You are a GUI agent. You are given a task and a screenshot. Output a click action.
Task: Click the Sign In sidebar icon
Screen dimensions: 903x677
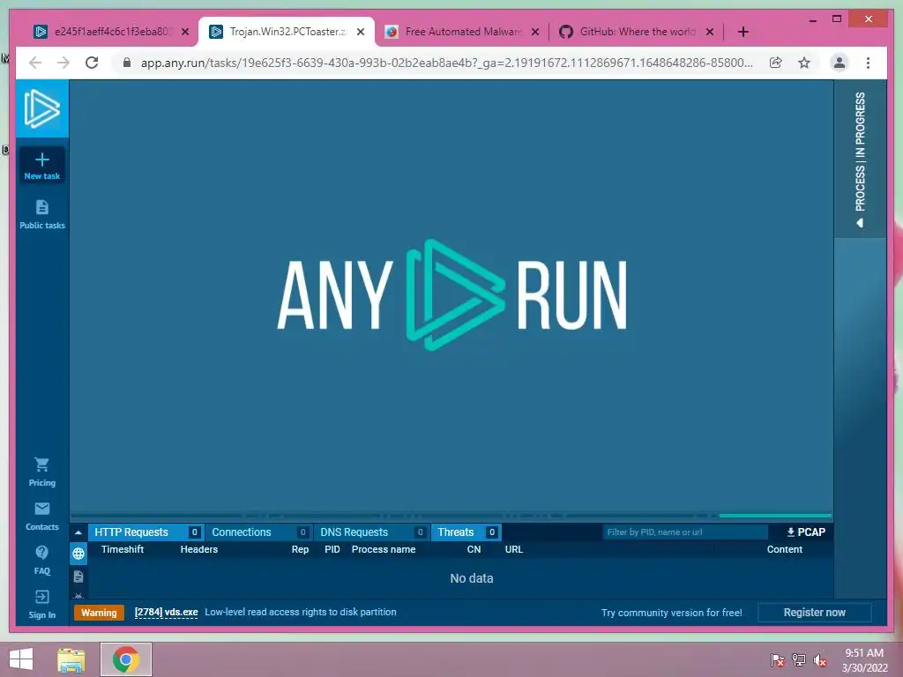click(x=42, y=604)
